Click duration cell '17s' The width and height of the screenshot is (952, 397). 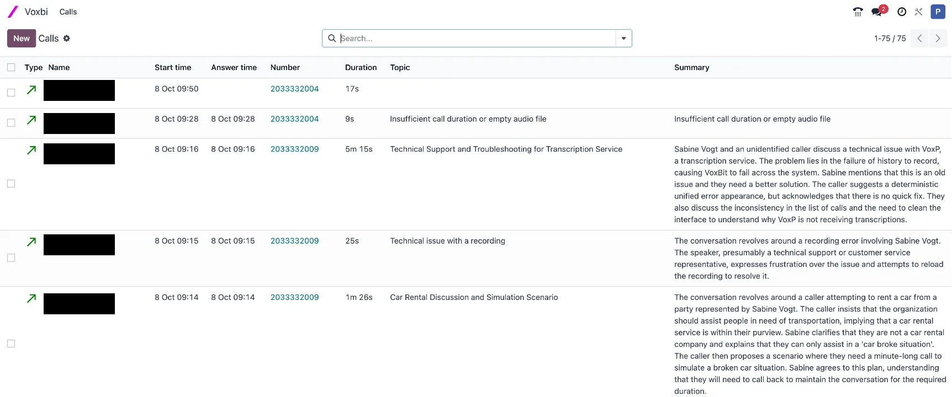(x=352, y=89)
